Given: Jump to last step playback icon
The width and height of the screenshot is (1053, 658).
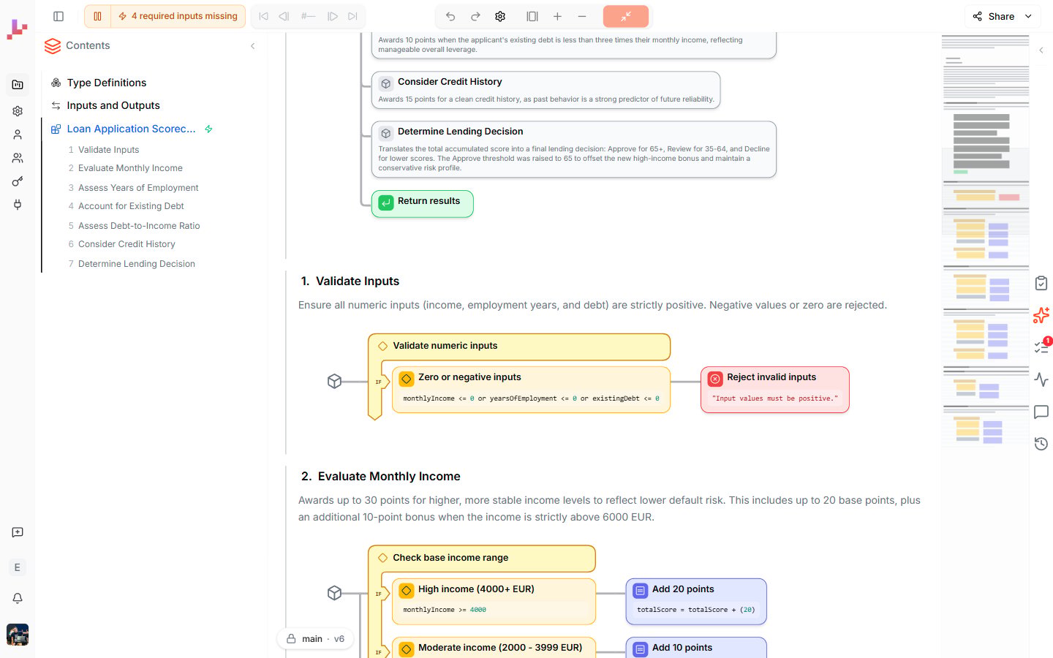Looking at the screenshot, I should [352, 16].
